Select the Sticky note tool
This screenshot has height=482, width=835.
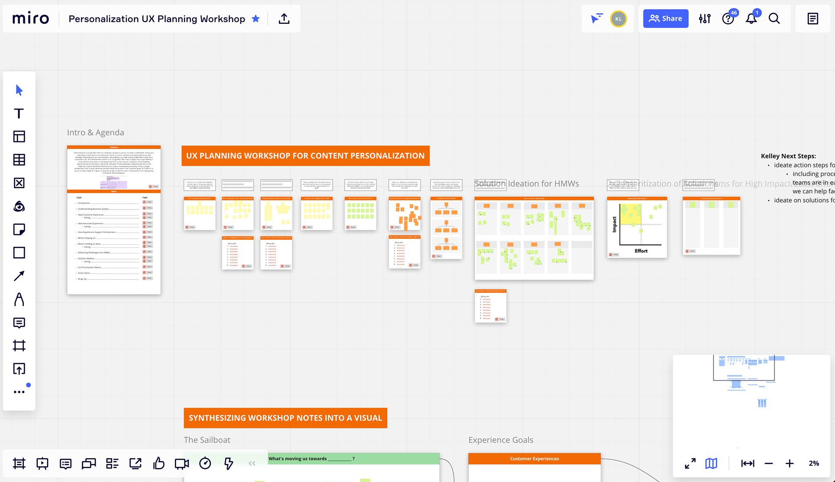[x=19, y=229]
